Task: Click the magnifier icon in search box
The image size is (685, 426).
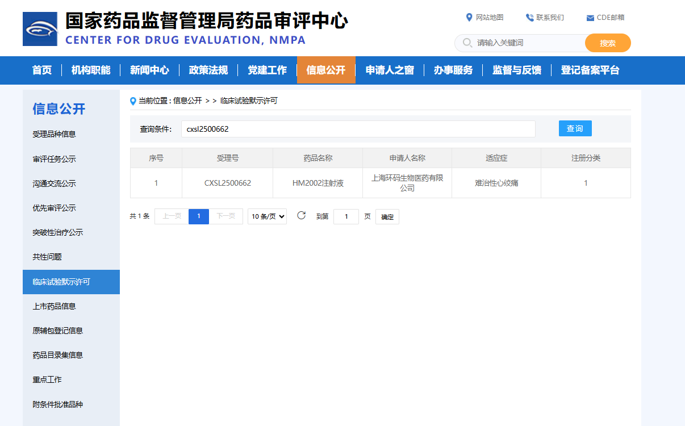Action: tap(467, 43)
